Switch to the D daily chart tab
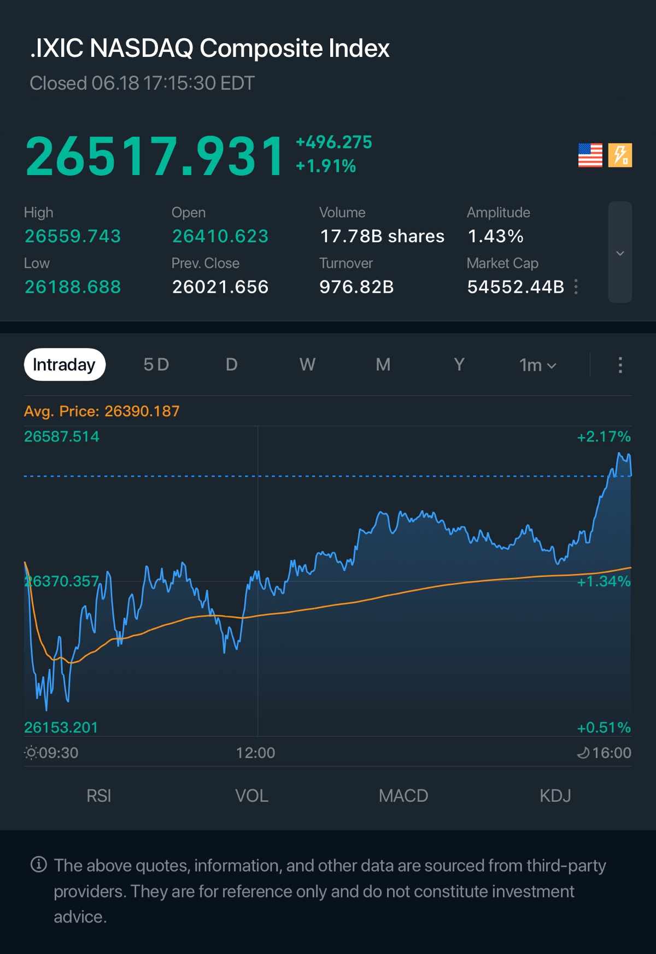The image size is (656, 954). coord(232,364)
